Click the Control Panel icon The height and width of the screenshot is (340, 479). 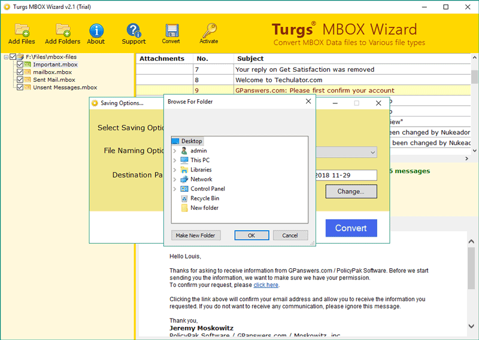184,189
